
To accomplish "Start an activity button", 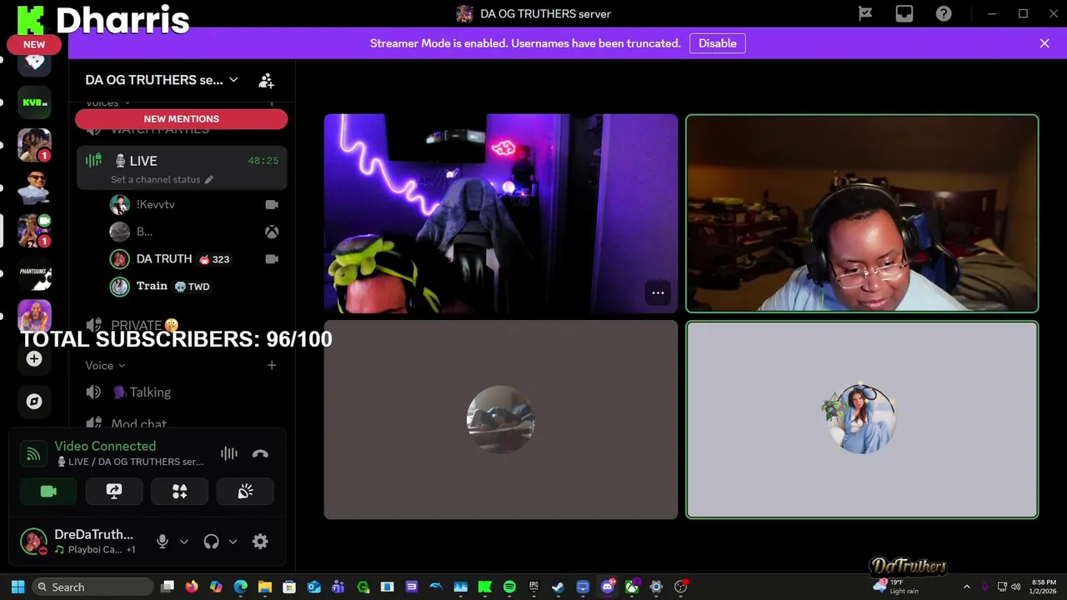I will [x=179, y=492].
